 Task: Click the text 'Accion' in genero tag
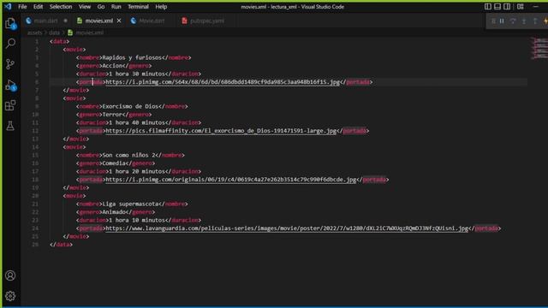coord(112,66)
